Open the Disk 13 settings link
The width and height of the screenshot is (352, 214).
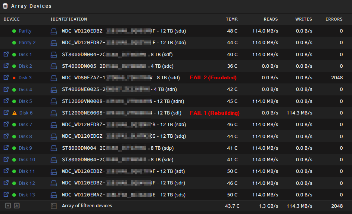(x=27, y=195)
